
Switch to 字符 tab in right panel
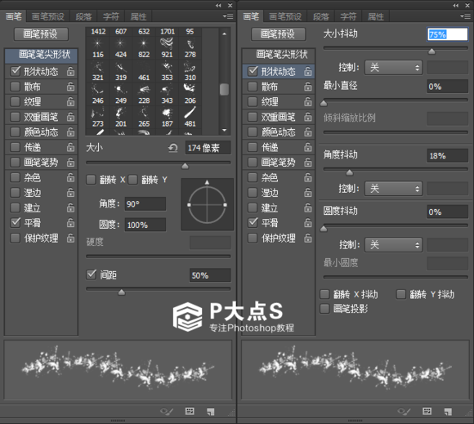click(348, 16)
